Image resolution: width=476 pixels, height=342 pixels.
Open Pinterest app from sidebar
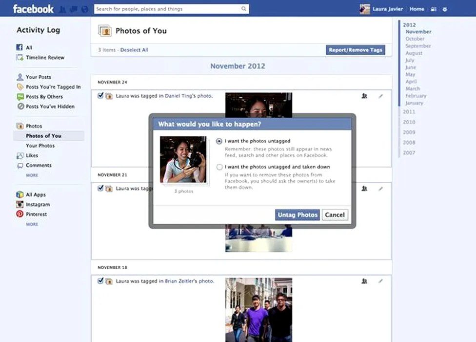click(36, 214)
